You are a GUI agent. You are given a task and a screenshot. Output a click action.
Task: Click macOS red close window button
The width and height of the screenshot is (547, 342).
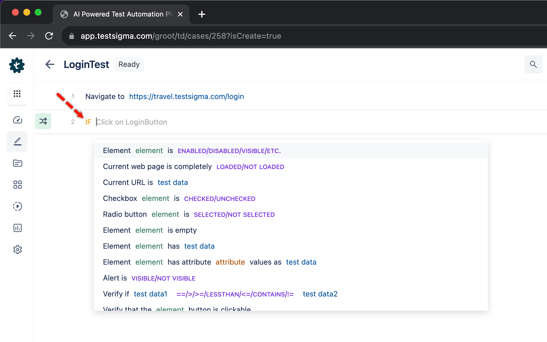coord(15,12)
